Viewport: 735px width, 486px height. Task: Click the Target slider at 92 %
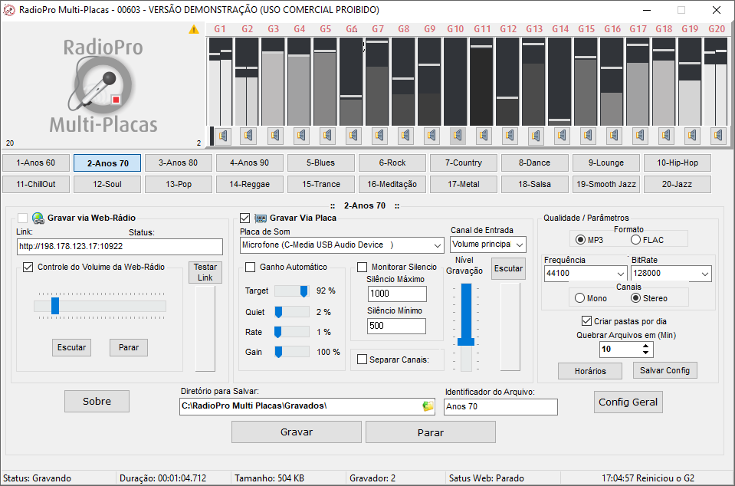(304, 291)
